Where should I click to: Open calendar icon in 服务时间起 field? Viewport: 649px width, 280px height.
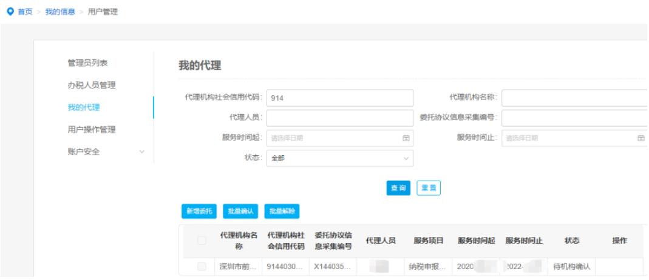pos(406,138)
